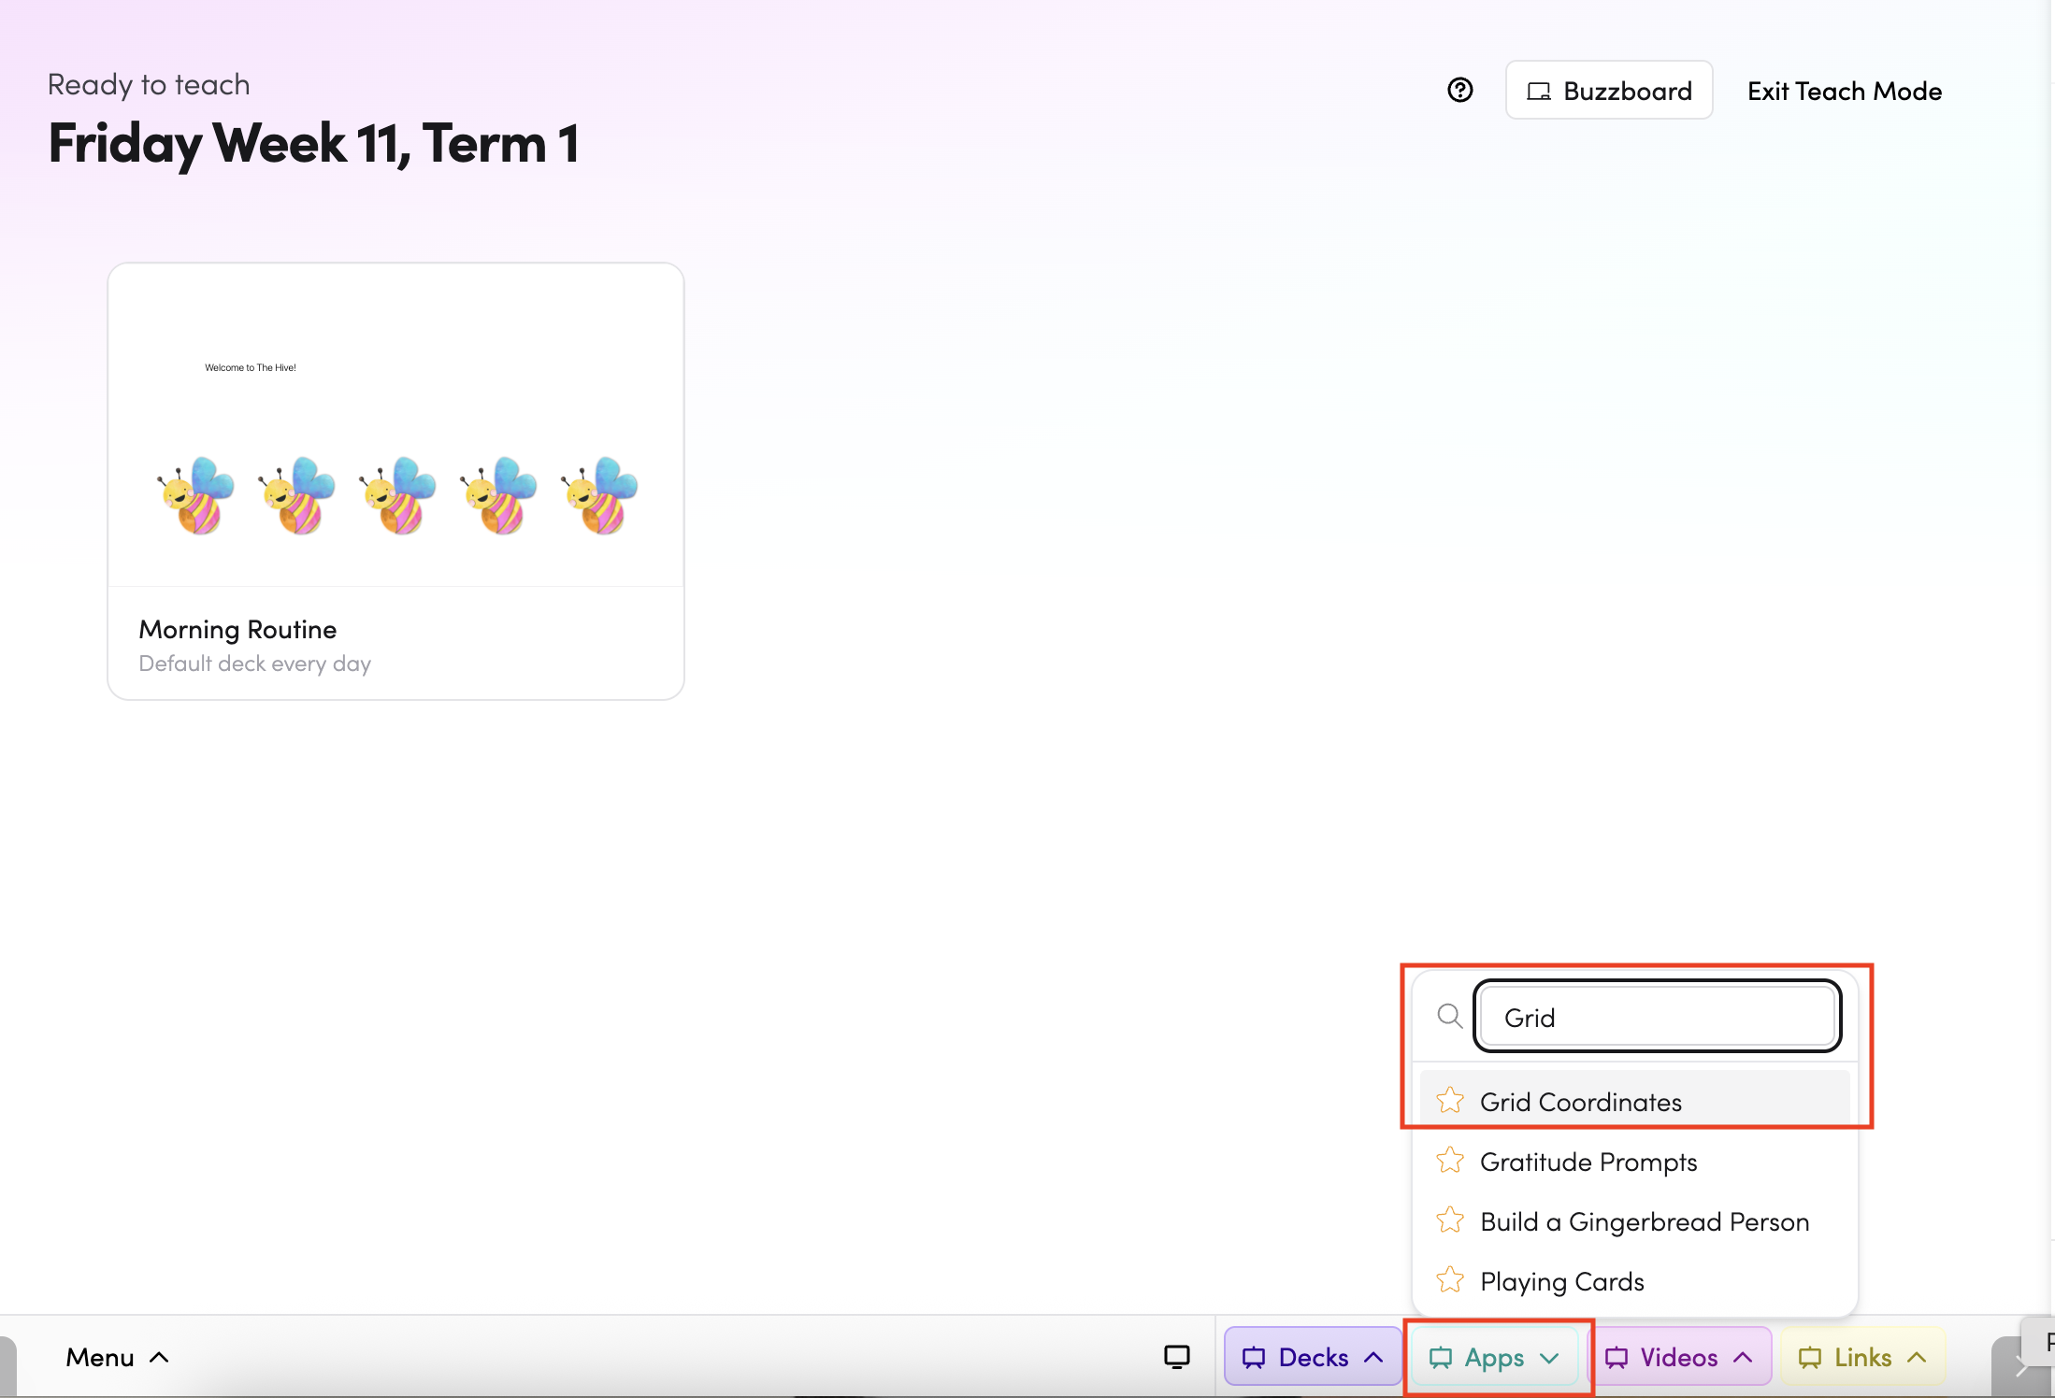This screenshot has height=1398, width=2055.
Task: Click Exit Teach Mode
Action: (1844, 91)
